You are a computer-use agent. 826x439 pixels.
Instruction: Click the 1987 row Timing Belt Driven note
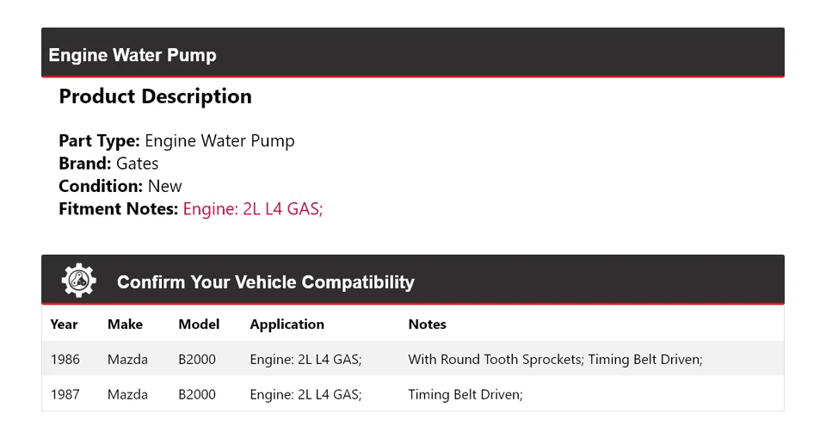coord(465,394)
